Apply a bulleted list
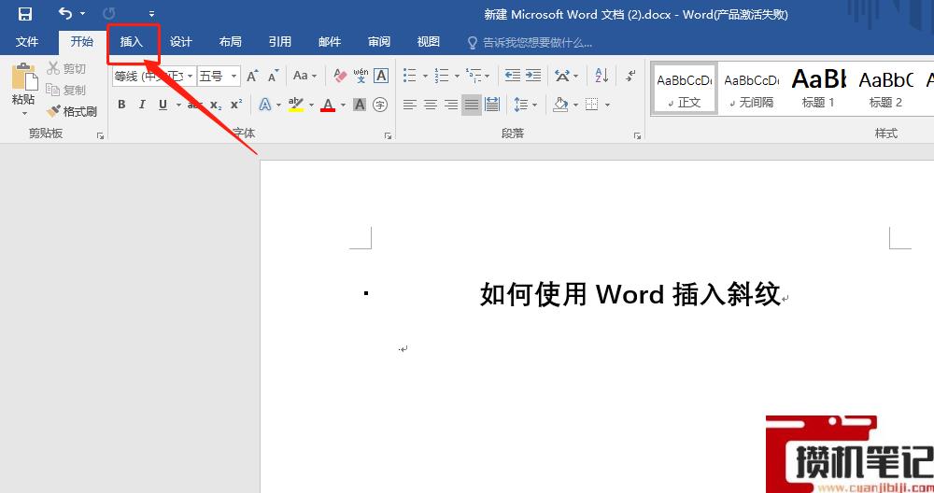The height and width of the screenshot is (493, 934). 410,76
